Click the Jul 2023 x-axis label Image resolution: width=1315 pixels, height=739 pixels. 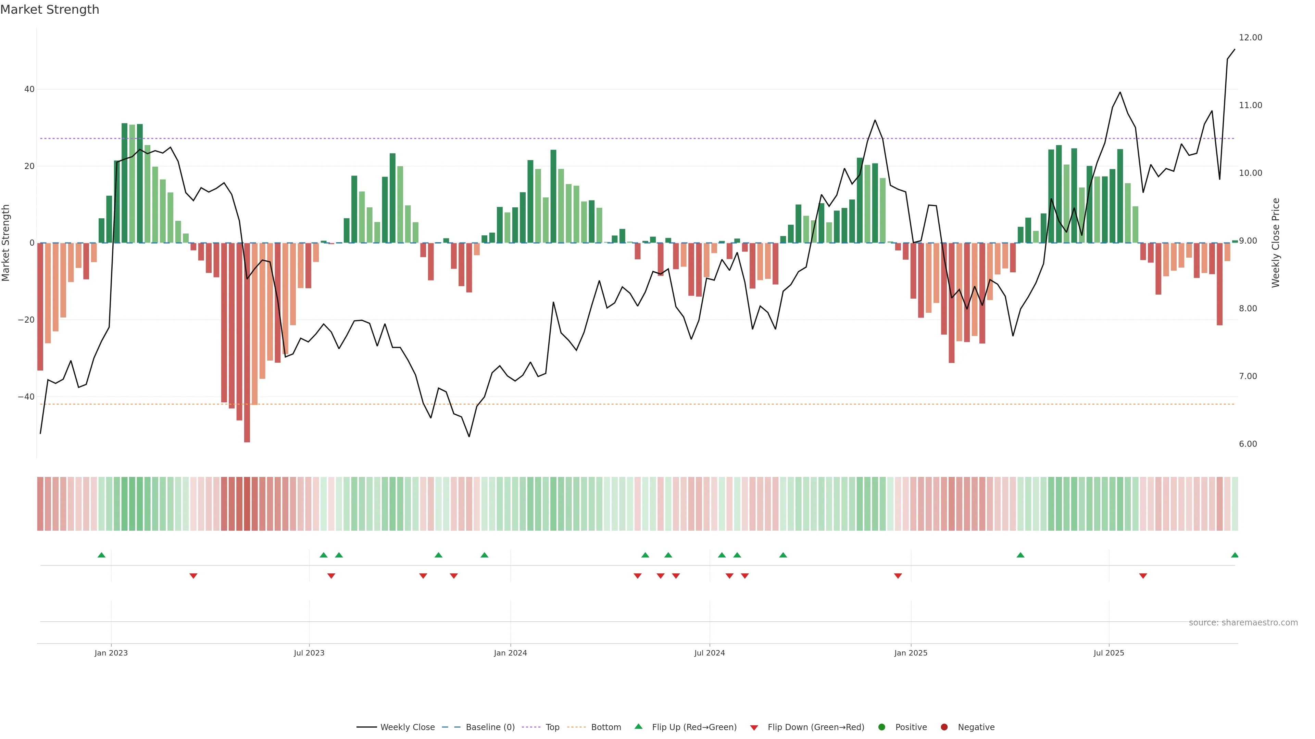pyautogui.click(x=309, y=653)
